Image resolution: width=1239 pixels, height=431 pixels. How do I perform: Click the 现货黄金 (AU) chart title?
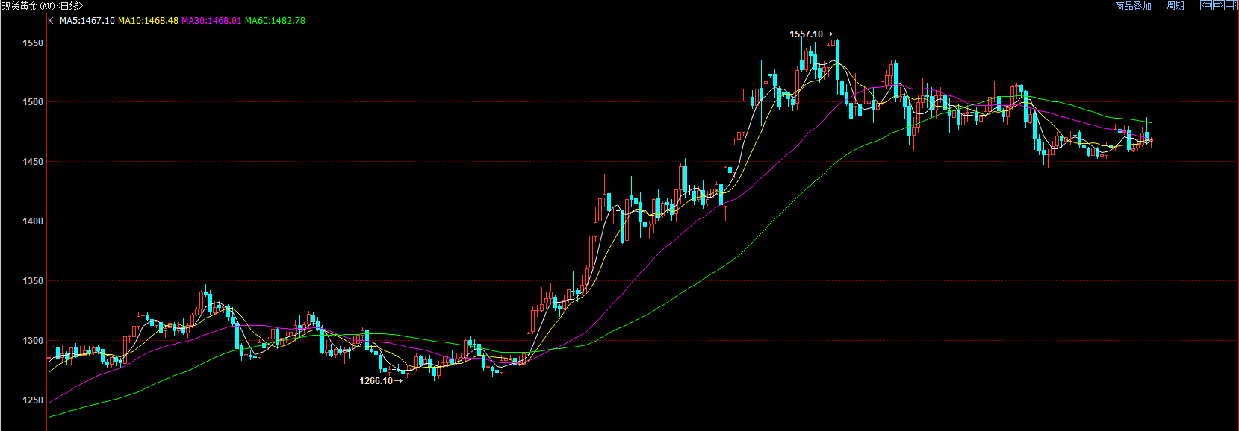point(43,6)
